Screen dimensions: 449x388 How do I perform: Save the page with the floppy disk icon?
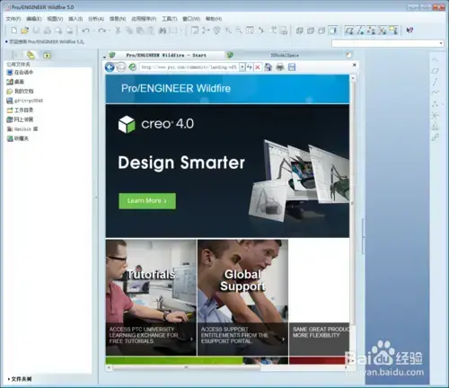click(x=292, y=67)
